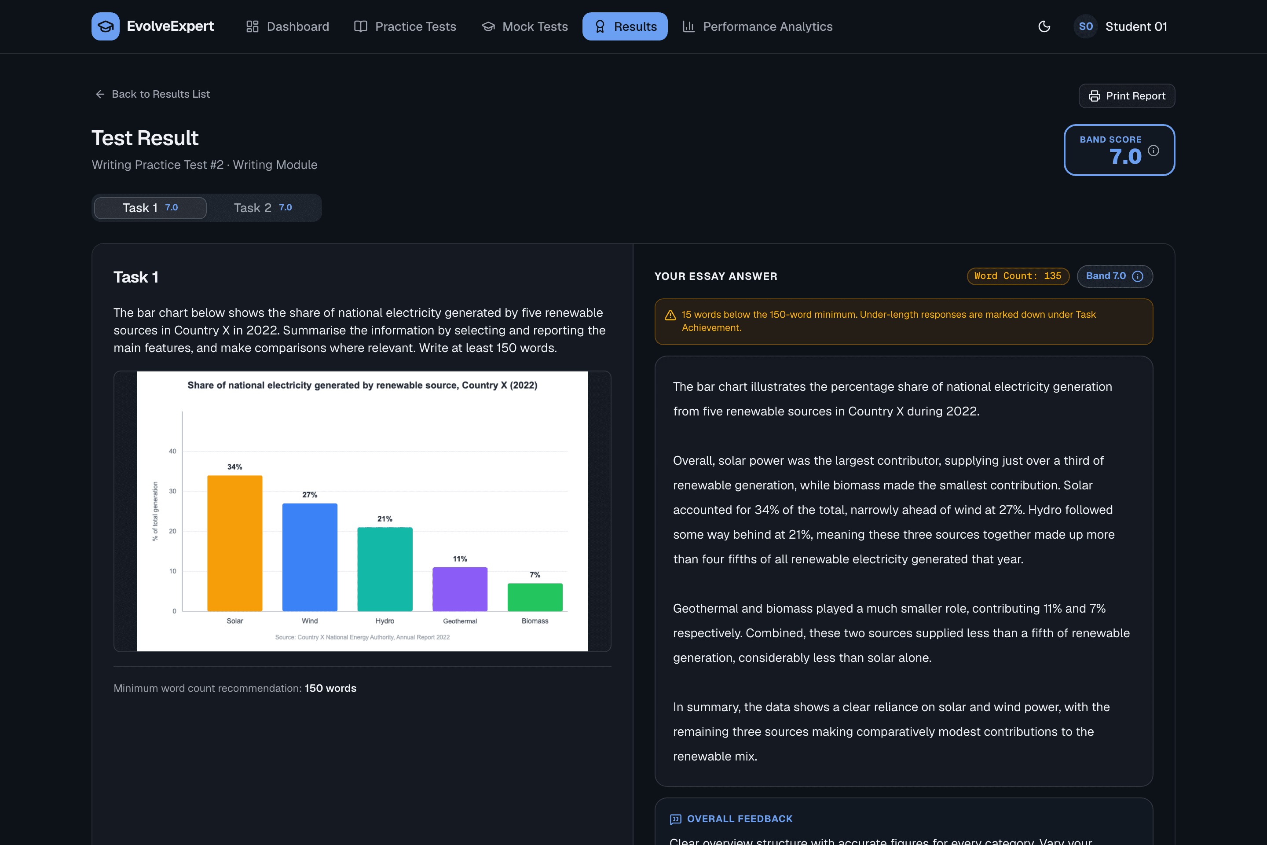
Task: Click the info icon beside Band Score 7.0
Action: [x=1153, y=151]
